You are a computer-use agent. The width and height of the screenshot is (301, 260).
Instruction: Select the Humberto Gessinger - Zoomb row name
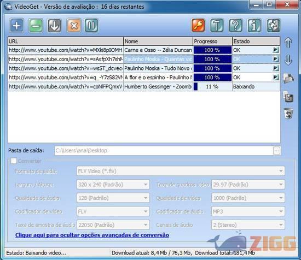click(158, 87)
